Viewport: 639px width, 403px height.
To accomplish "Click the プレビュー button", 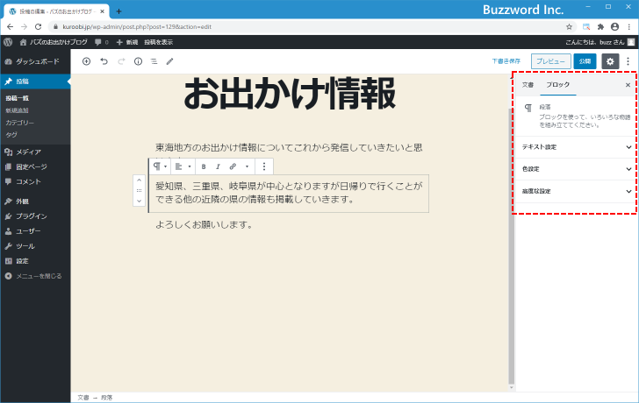I will point(550,61).
